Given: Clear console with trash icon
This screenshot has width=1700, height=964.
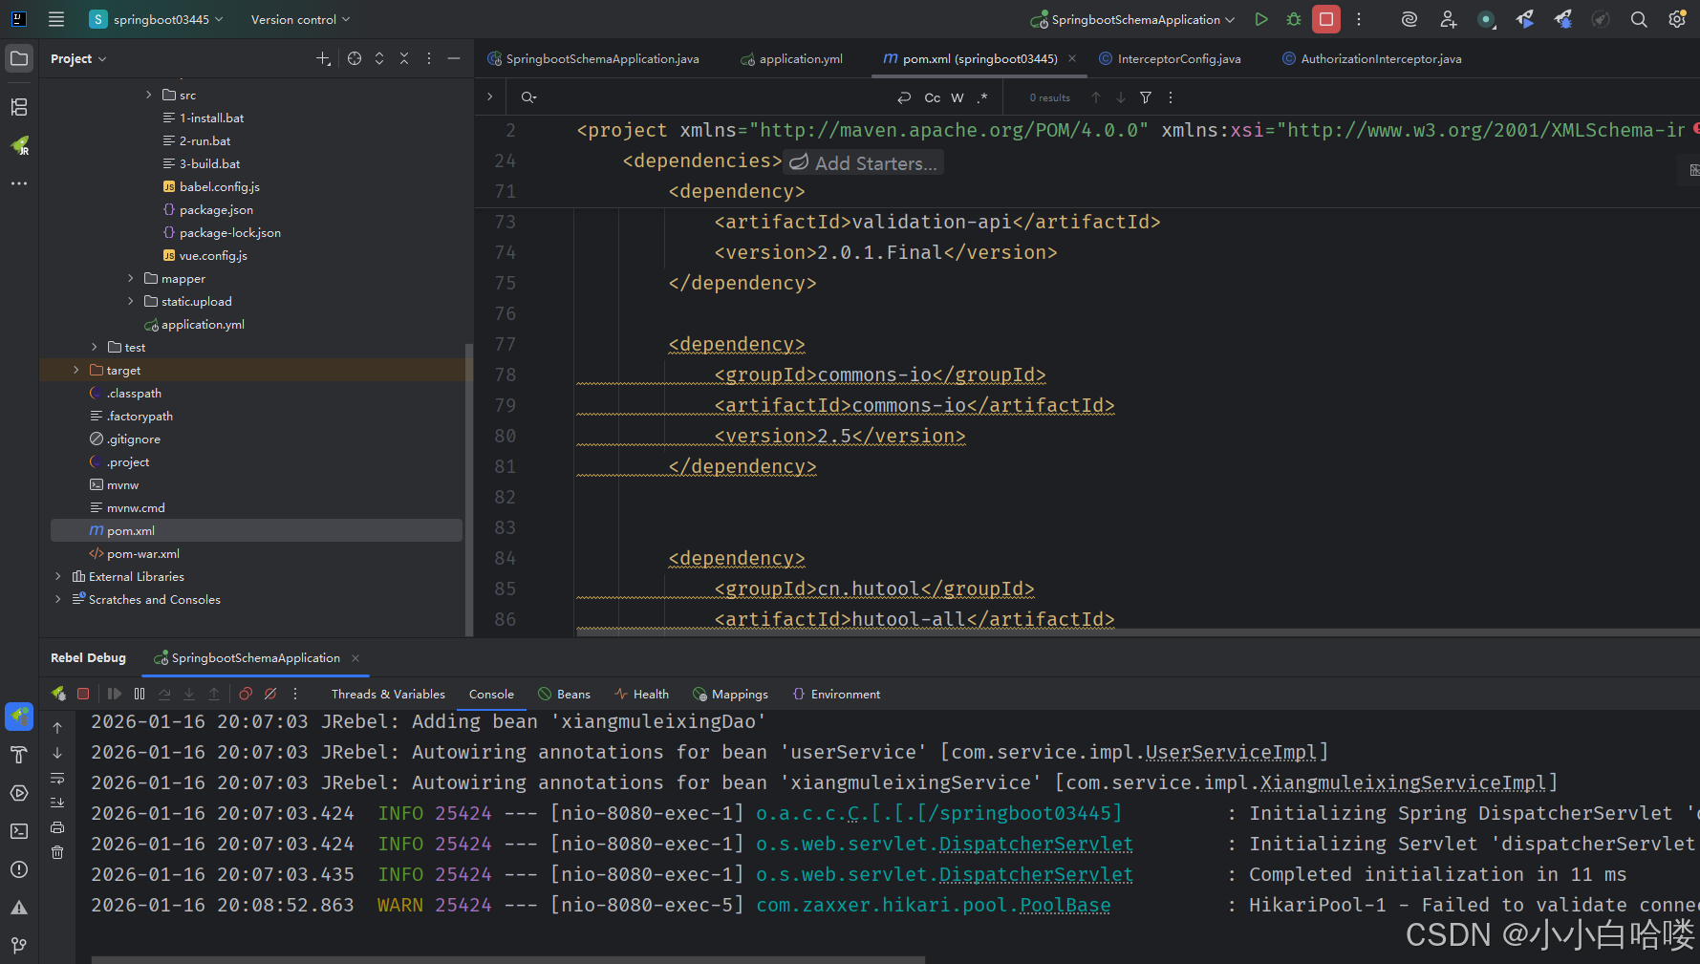Looking at the screenshot, I should [x=57, y=852].
